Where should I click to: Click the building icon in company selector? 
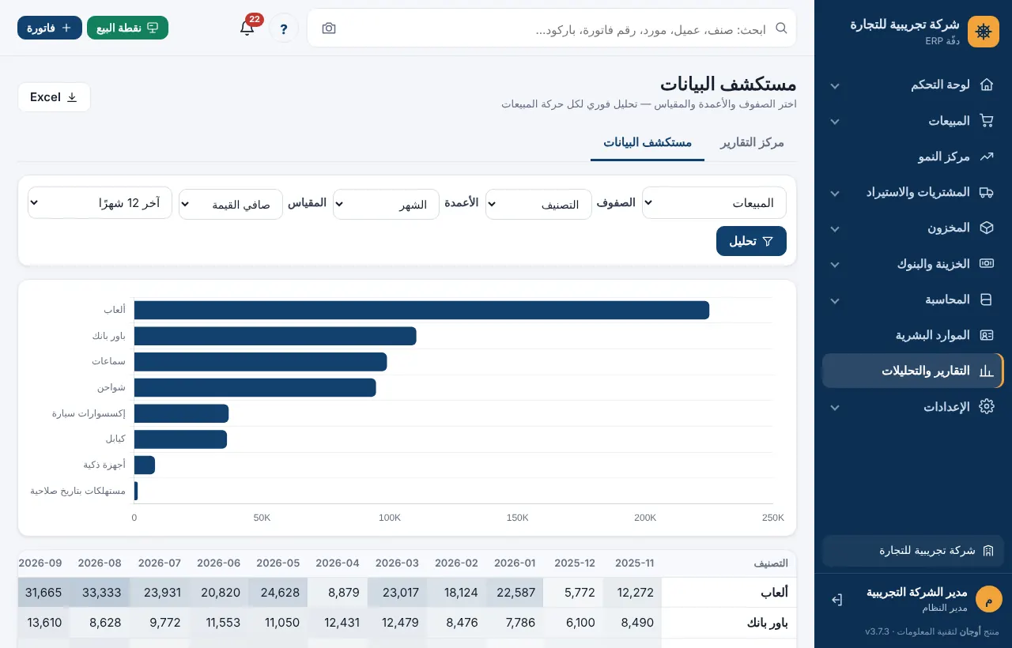pos(988,550)
